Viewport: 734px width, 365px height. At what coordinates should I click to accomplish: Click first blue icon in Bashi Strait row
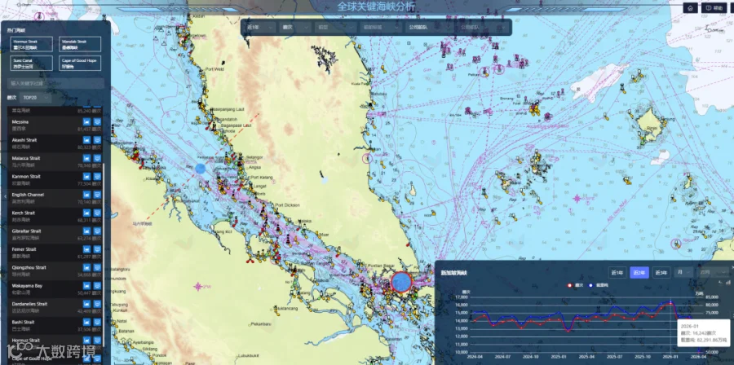pyautogui.click(x=86, y=322)
